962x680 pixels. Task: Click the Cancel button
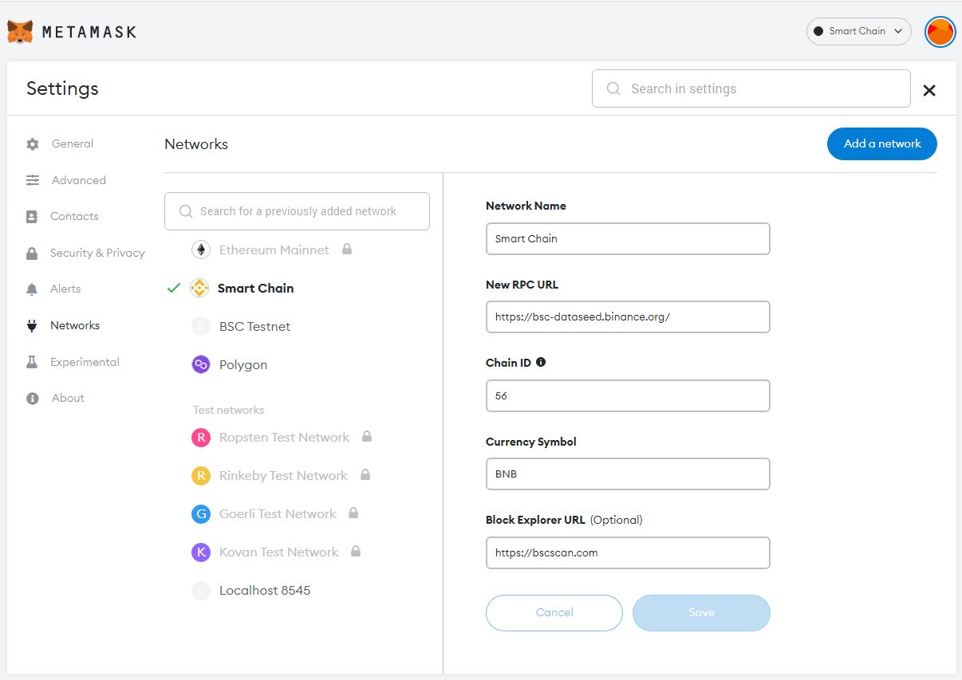point(554,612)
